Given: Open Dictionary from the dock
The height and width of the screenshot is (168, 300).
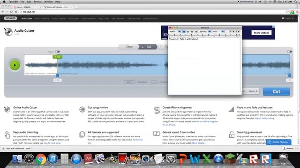Looking at the screenshot, I should click(88, 159).
